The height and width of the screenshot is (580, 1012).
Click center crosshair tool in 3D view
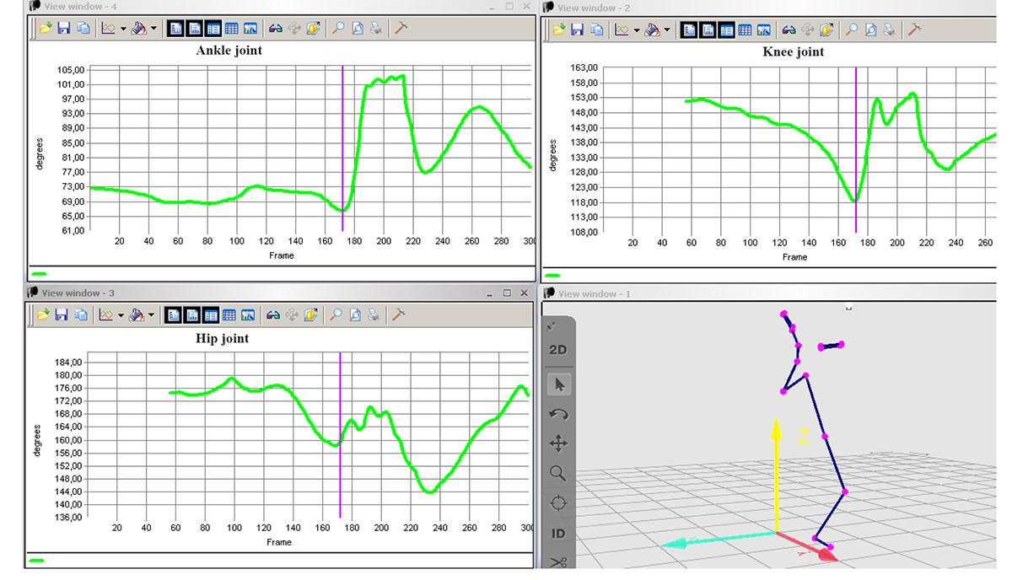557,503
